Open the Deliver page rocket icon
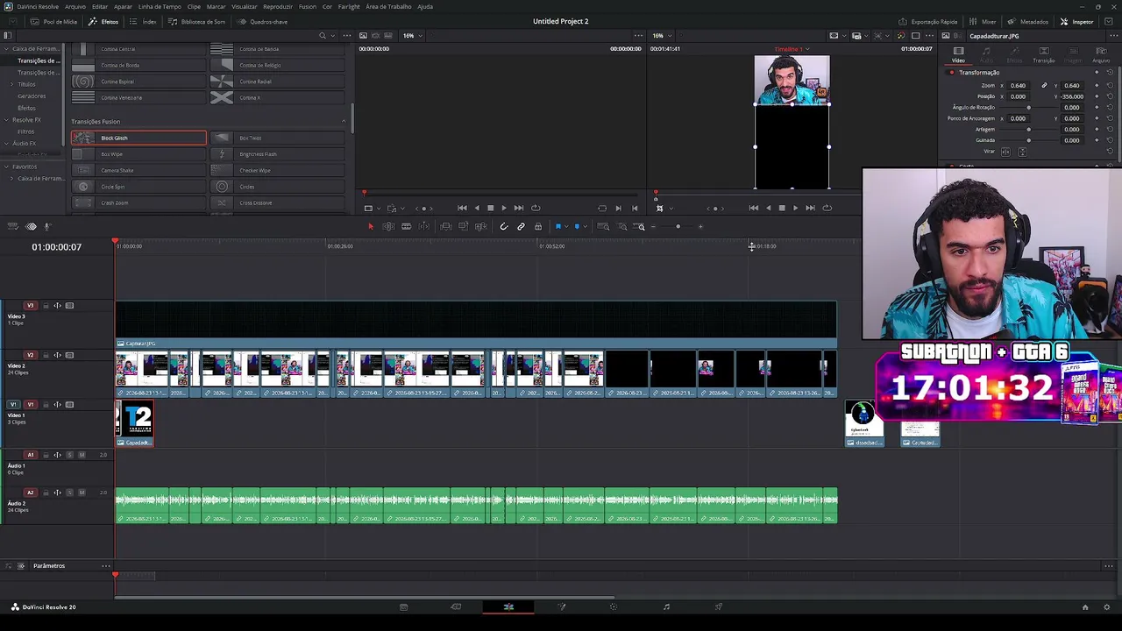Viewport: 1122px width, 631px height. pyautogui.click(x=719, y=606)
